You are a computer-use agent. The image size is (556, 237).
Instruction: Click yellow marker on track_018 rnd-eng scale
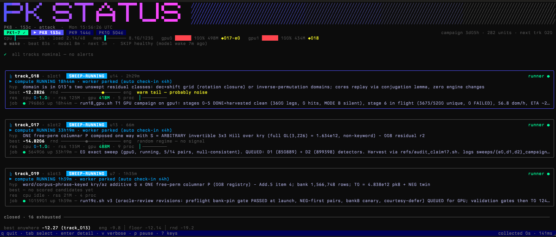[103, 93]
